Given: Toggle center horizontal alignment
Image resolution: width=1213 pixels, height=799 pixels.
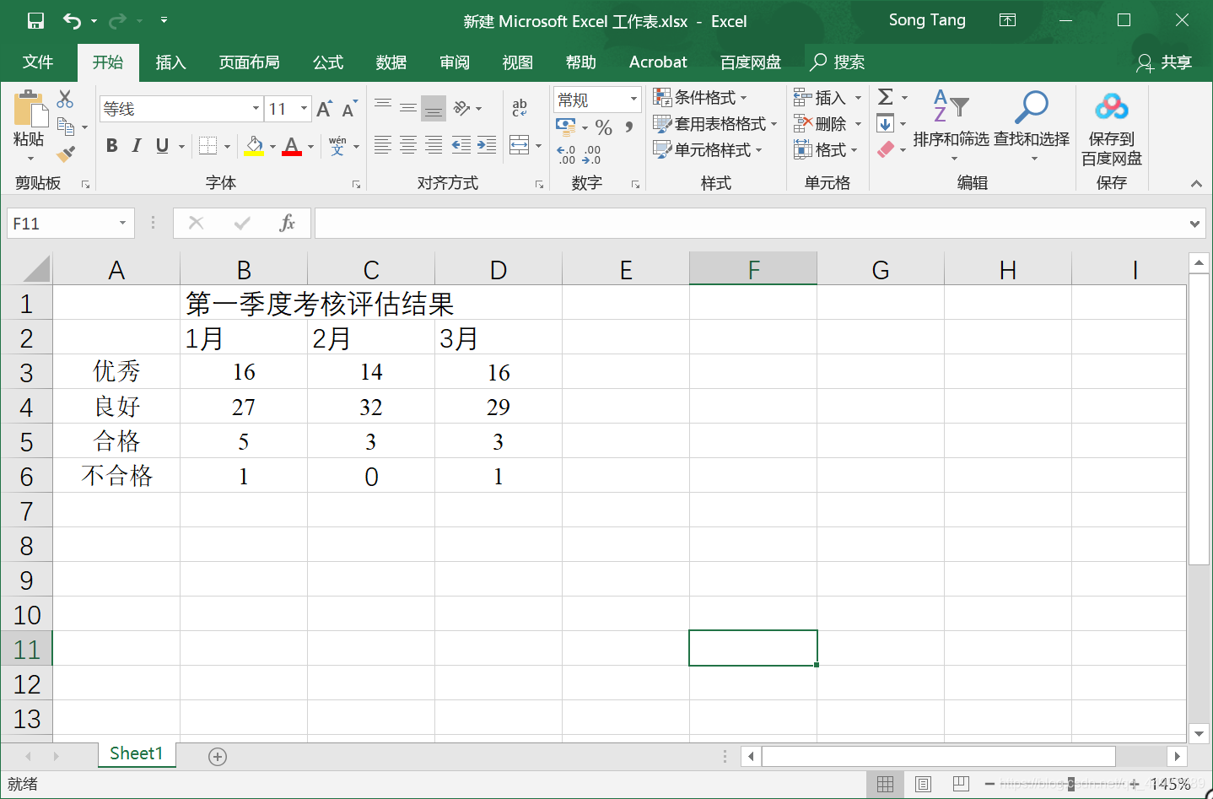Looking at the screenshot, I should tap(408, 145).
